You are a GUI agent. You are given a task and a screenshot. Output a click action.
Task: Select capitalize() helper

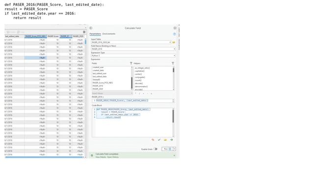coord(139,71)
